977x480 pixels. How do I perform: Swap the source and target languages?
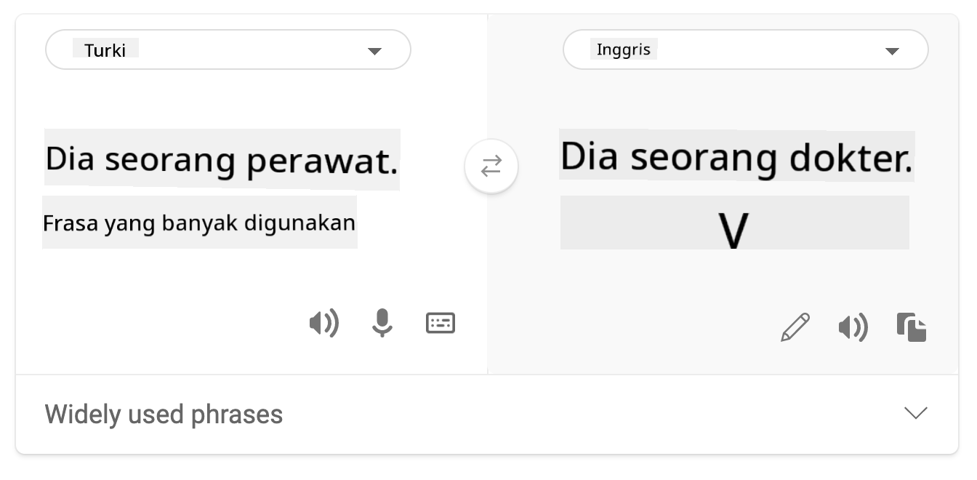coord(491,167)
